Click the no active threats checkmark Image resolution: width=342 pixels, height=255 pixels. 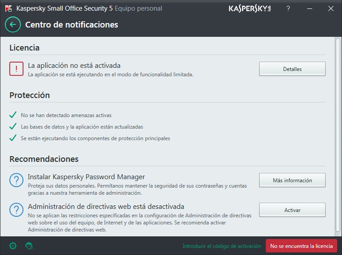(x=13, y=115)
